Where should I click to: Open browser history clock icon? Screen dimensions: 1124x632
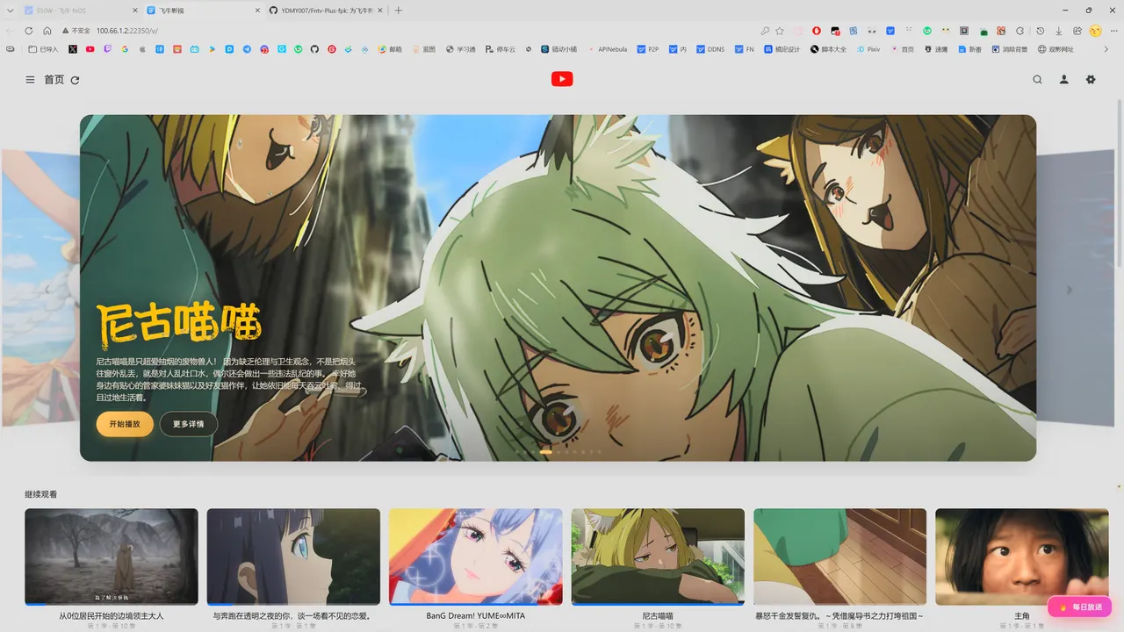tap(1041, 31)
